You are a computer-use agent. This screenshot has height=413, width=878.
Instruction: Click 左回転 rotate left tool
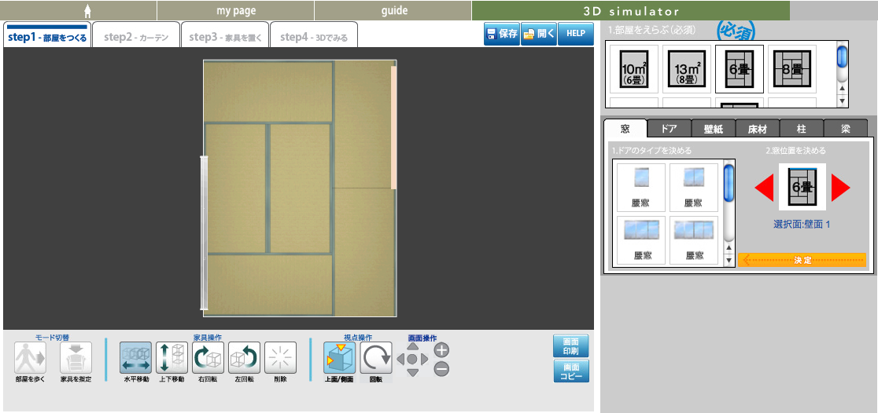pos(244,358)
